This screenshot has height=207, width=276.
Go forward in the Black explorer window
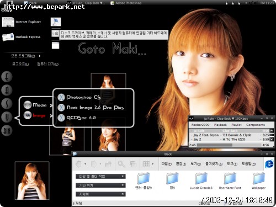(94, 164)
